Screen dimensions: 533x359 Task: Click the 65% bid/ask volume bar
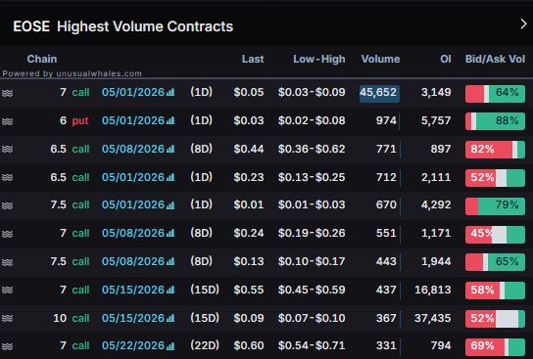(495, 262)
